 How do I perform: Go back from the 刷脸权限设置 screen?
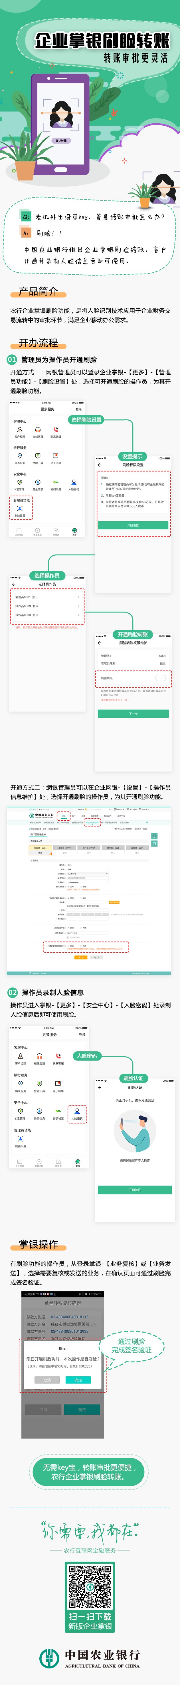tap(100, 465)
